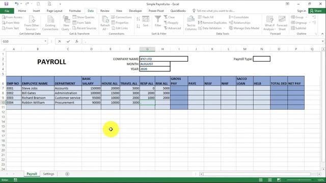
Task: Switch to Normal view in status bar
Action: pyautogui.click(x=261, y=180)
